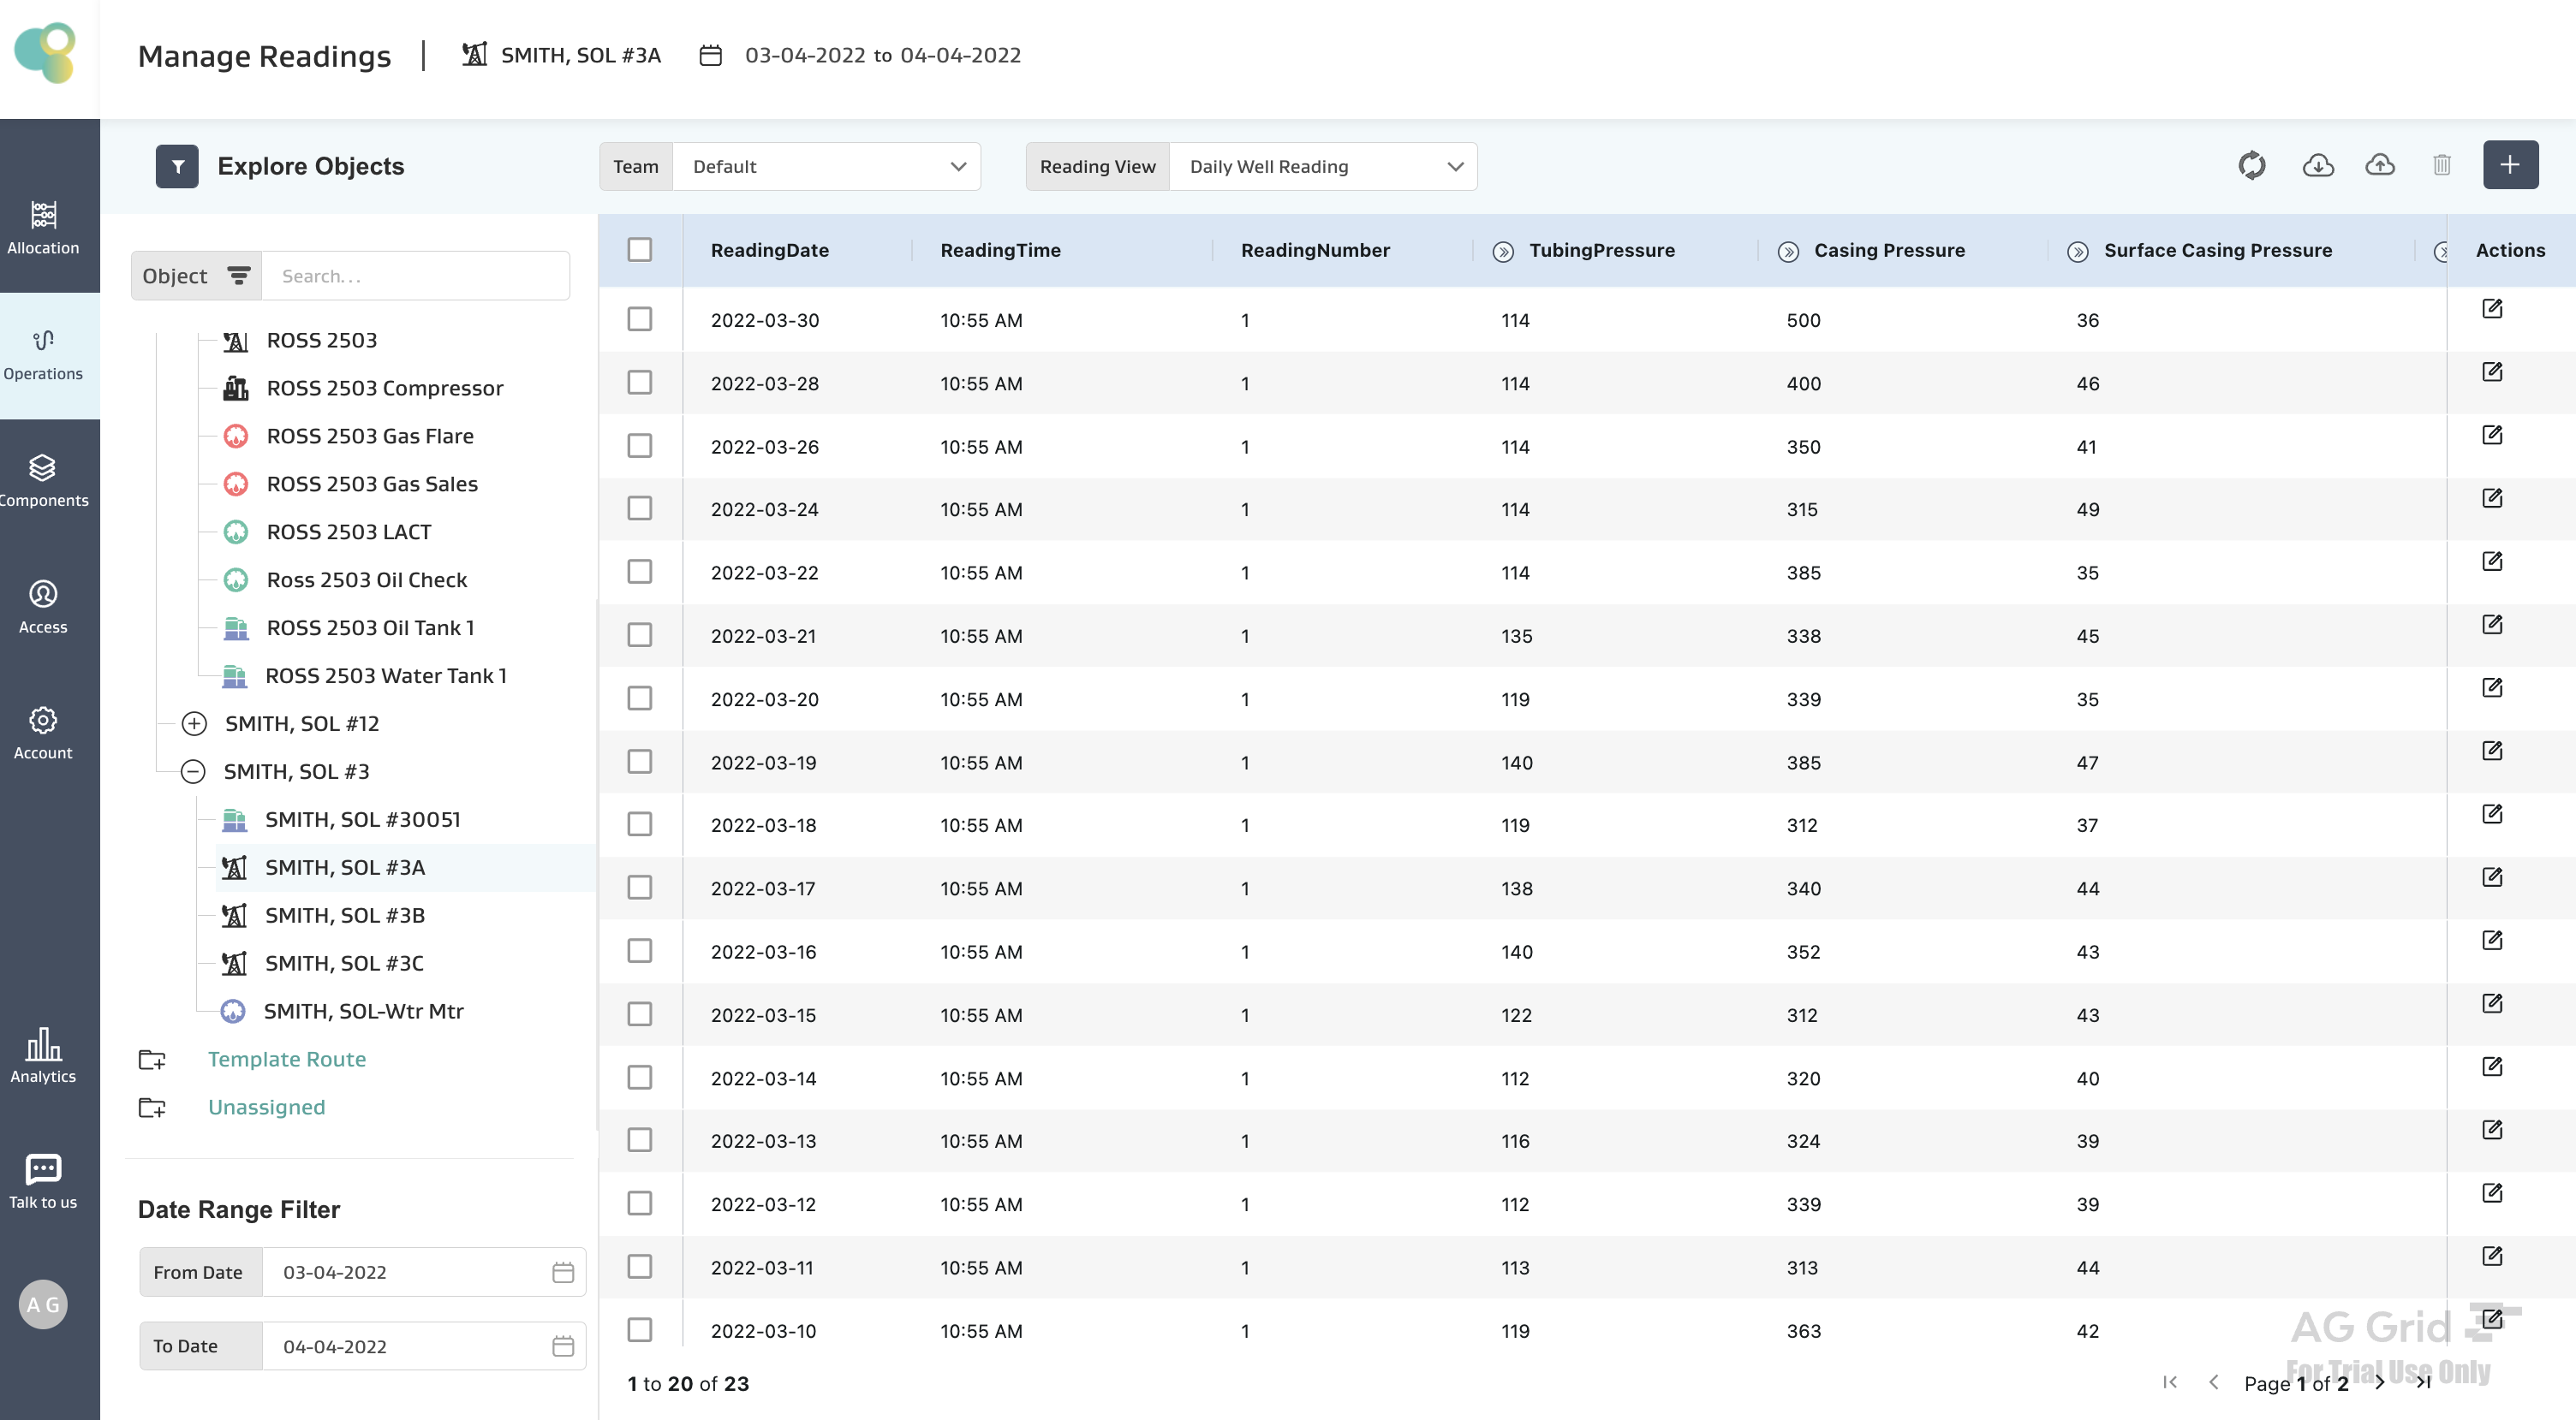Expand the SMITH, SOL #12 node
The image size is (2576, 1420).
(x=194, y=723)
